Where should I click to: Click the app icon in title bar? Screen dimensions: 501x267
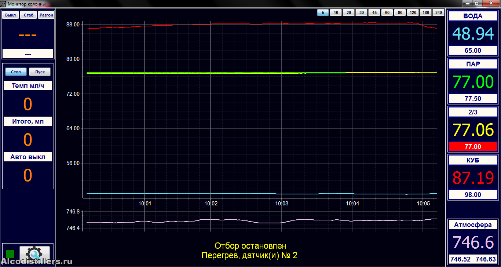(x=4, y=4)
